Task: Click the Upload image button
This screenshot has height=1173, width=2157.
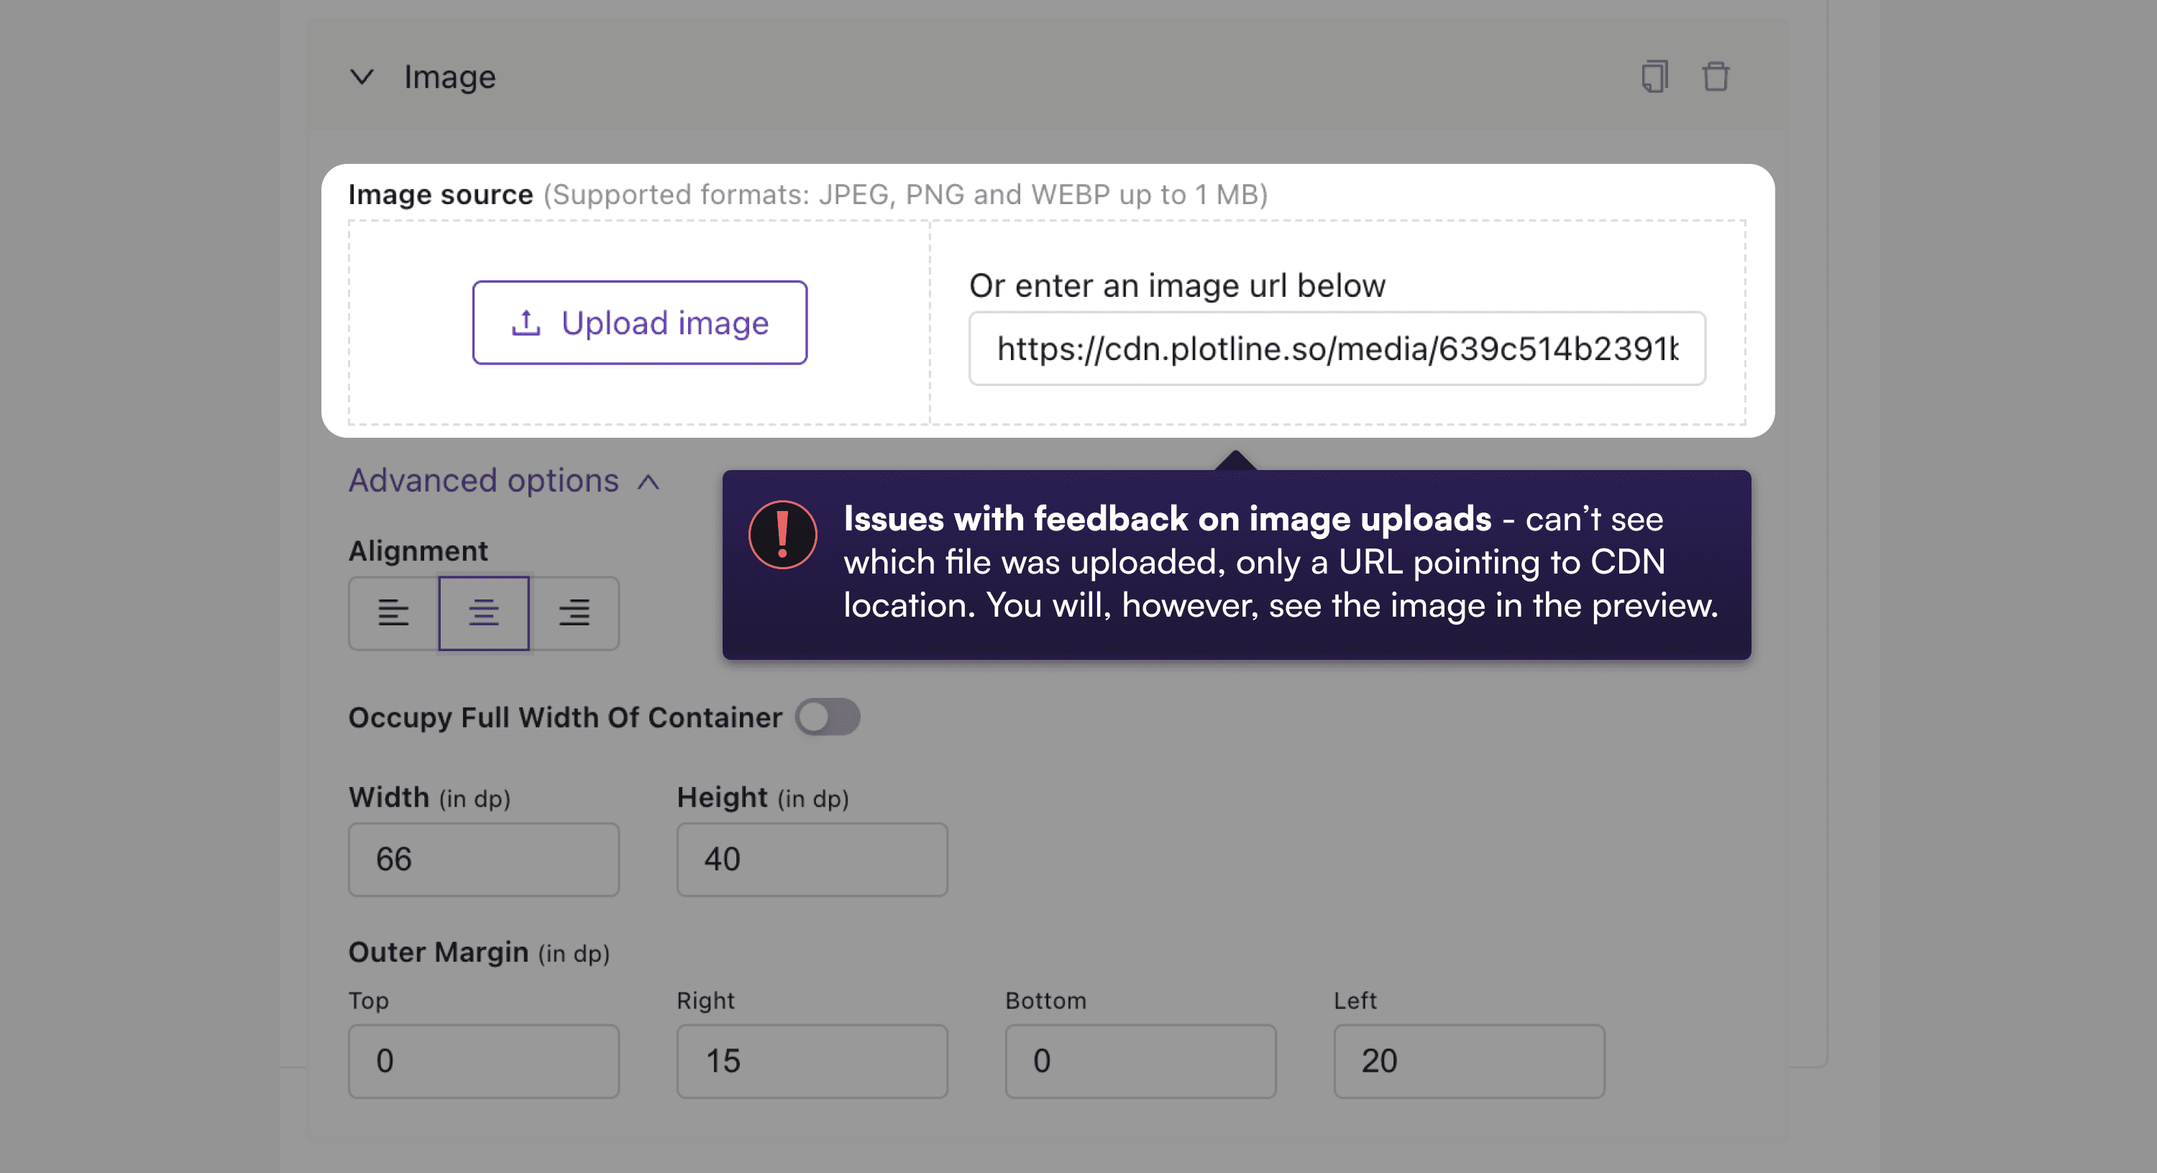Action: click(640, 322)
